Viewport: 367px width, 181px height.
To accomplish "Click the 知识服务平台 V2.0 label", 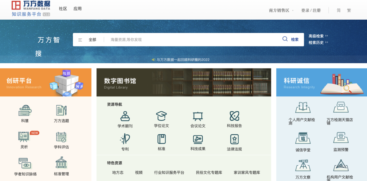I will [31, 14].
